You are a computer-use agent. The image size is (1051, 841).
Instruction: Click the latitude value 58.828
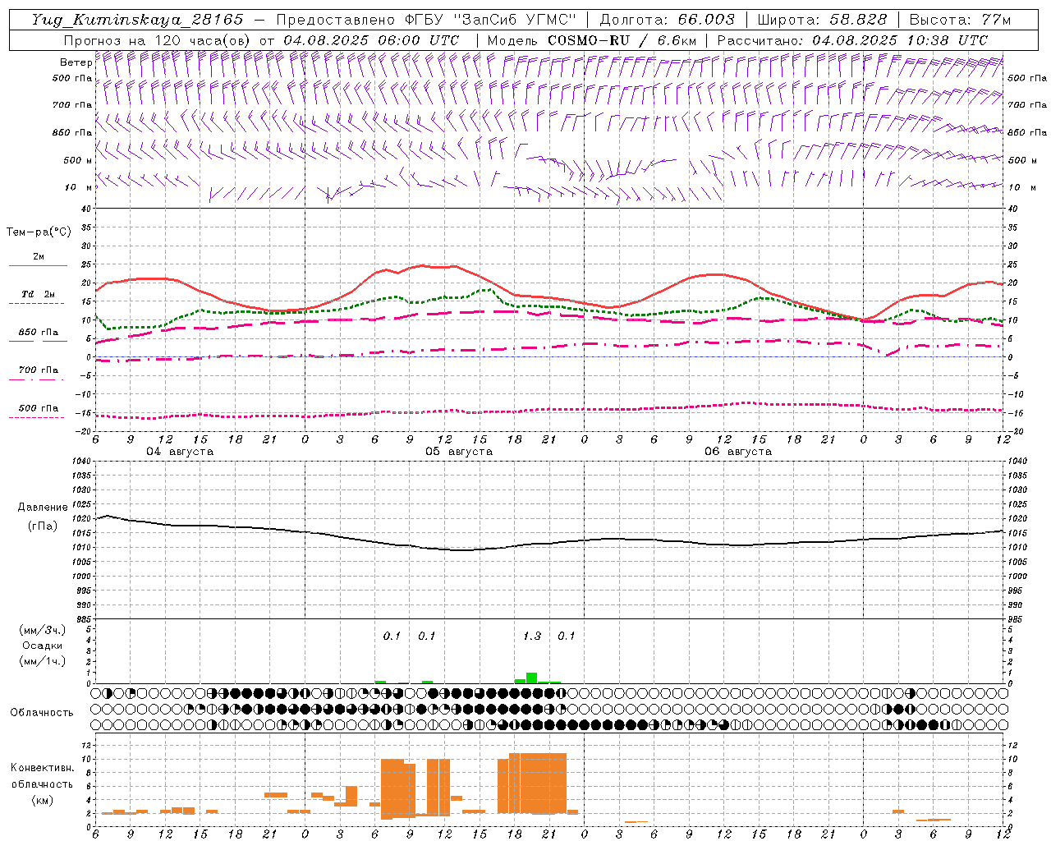(857, 20)
